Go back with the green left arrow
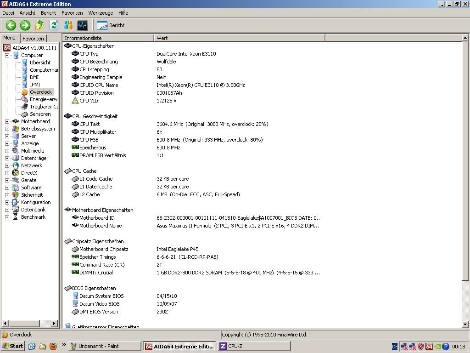The width and height of the screenshot is (470, 353). pos(11,25)
